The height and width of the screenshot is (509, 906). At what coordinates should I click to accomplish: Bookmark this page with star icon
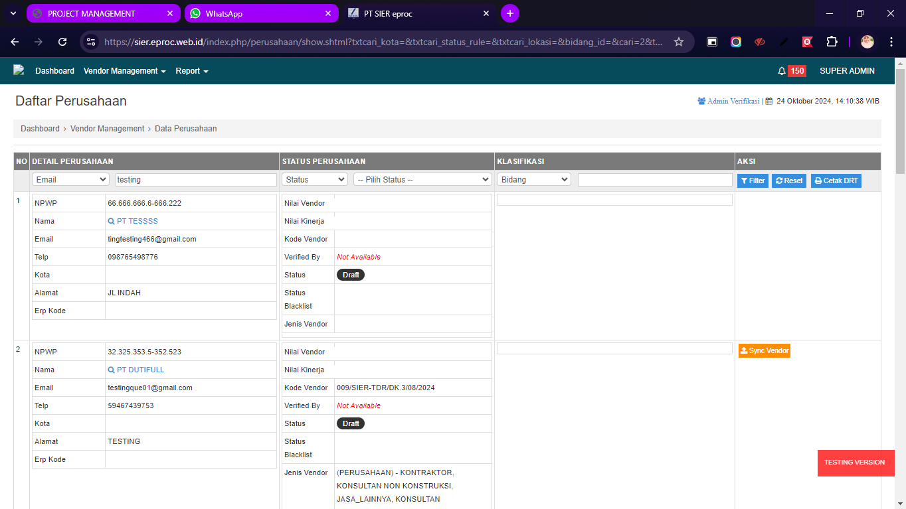678,42
